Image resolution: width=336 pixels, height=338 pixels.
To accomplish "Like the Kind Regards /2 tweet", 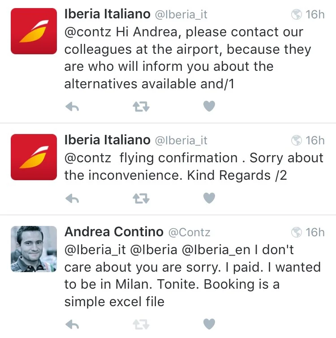I will point(209,198).
